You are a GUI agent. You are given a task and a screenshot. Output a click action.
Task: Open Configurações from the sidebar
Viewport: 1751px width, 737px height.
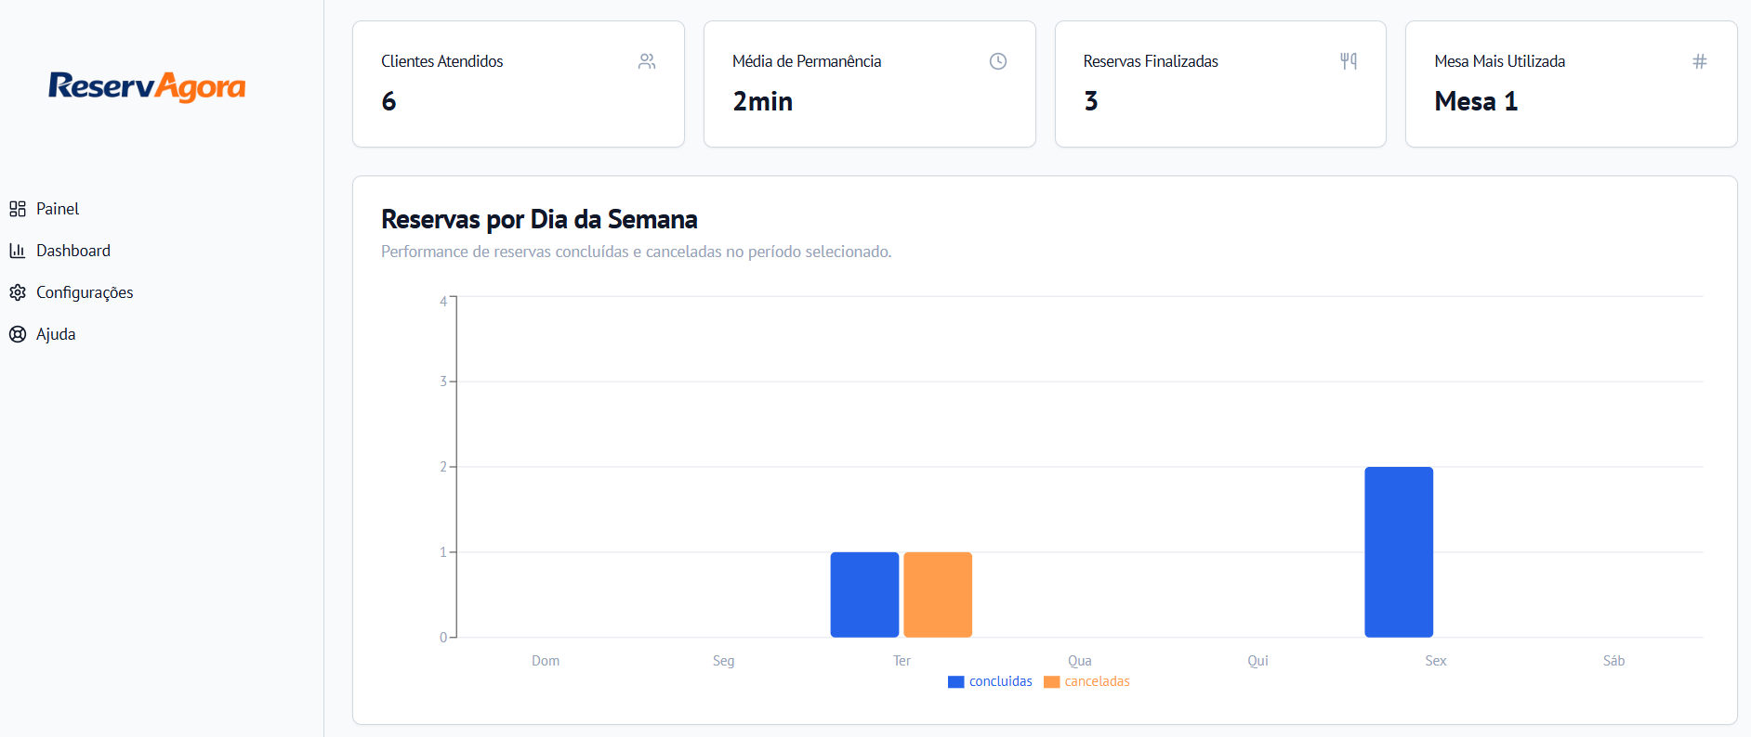pyautogui.click(x=85, y=292)
